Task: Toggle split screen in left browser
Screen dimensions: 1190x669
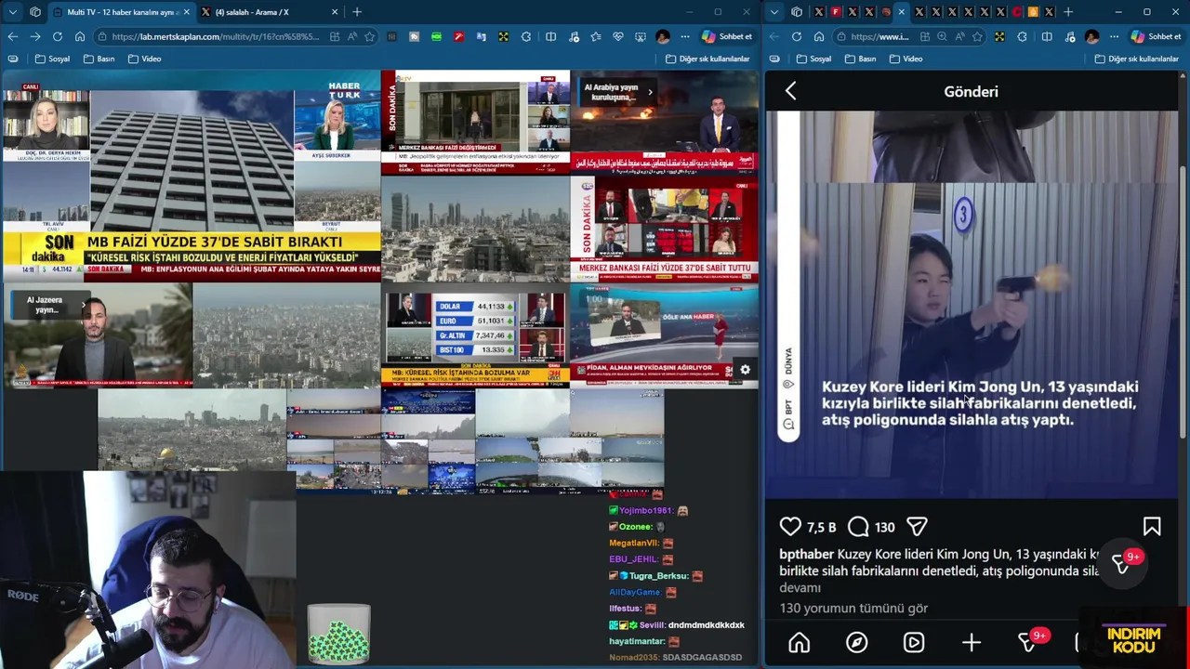Action: coord(550,36)
